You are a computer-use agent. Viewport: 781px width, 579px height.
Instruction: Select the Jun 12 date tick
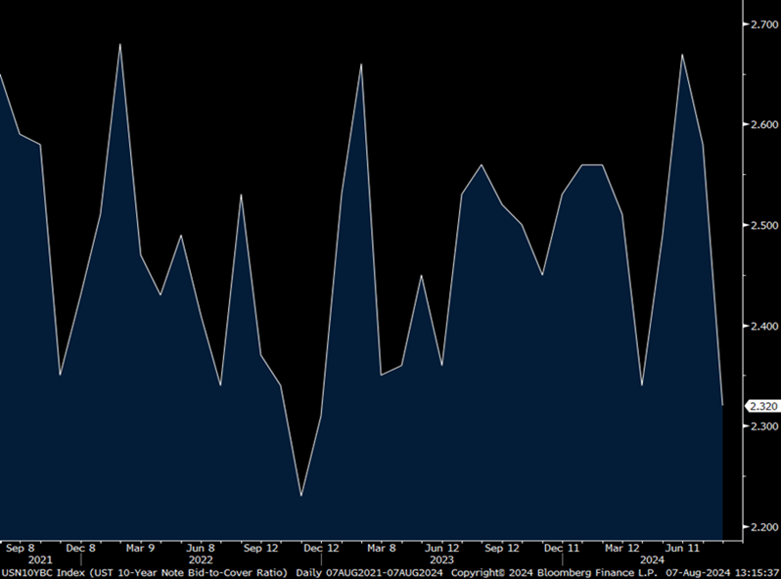[440, 548]
